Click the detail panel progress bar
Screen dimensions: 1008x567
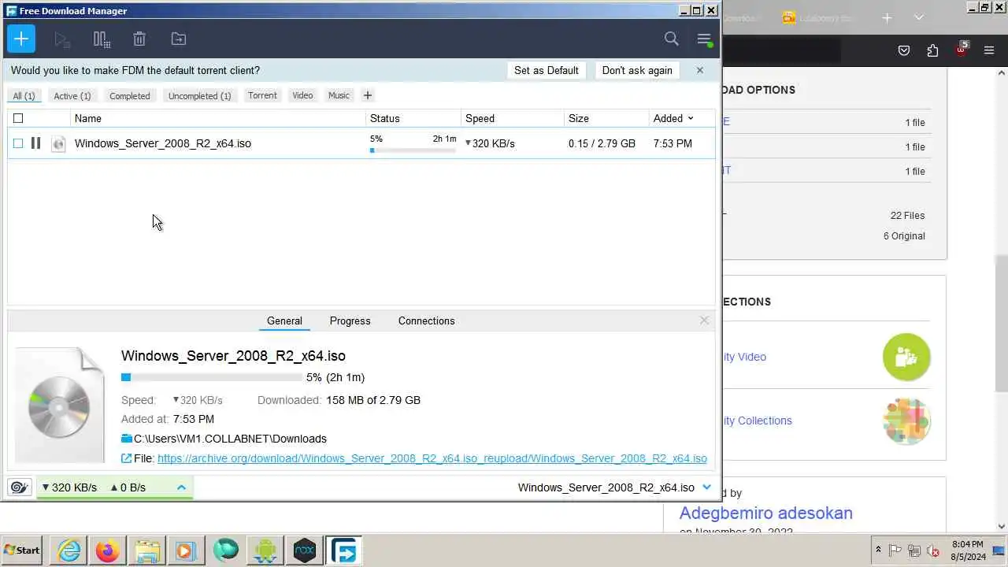click(212, 377)
